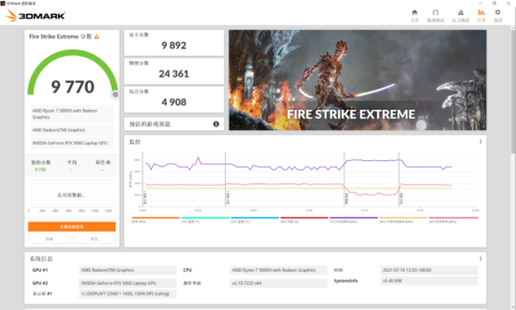Screen dimensions: 516x310
Task: Toggle the blue GPU temperature legend
Action: [255, 219]
